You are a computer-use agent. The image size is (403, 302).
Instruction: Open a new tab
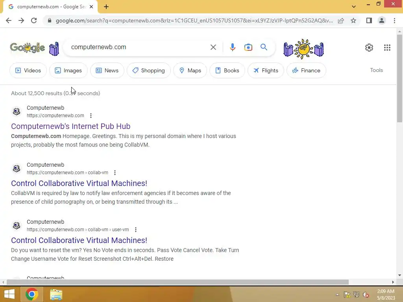pyautogui.click(x=106, y=7)
